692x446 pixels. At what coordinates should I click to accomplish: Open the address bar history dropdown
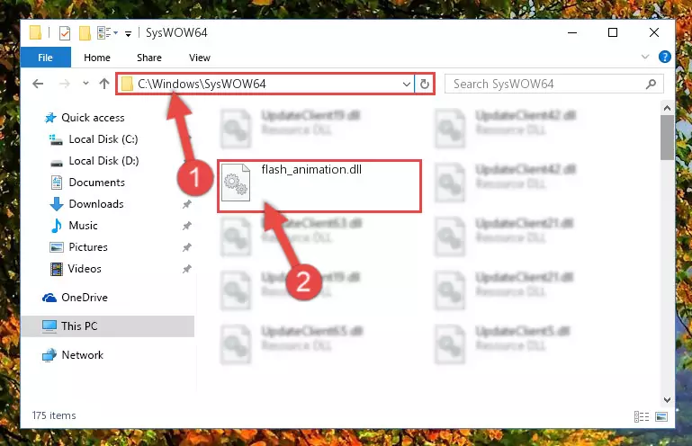click(x=407, y=84)
